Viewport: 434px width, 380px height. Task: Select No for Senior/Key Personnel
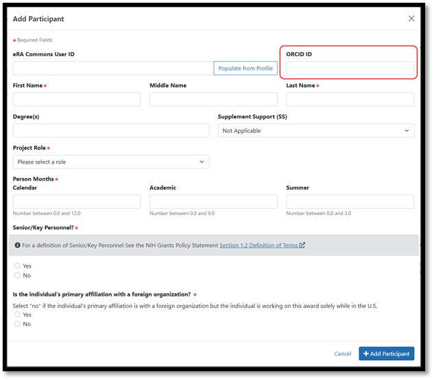click(18, 275)
